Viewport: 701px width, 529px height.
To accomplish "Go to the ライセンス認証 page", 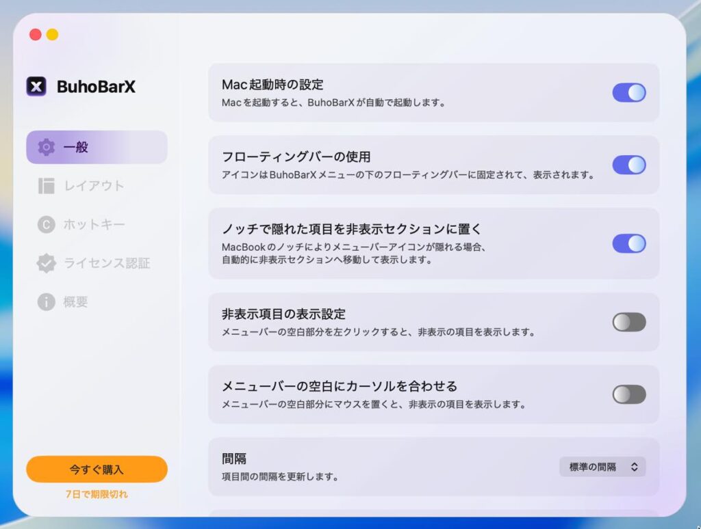I will click(x=106, y=263).
